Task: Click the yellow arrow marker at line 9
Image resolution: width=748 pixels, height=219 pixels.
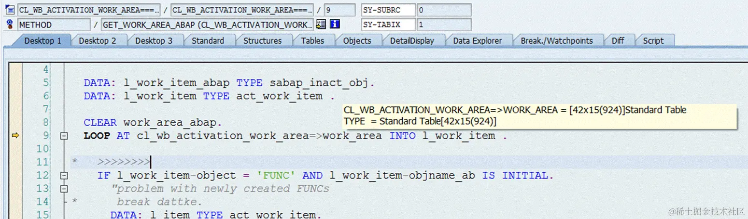Action: (15, 136)
